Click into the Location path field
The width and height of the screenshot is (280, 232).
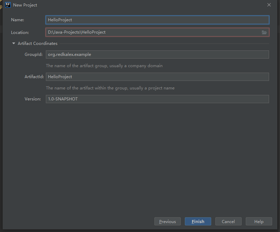(152, 32)
